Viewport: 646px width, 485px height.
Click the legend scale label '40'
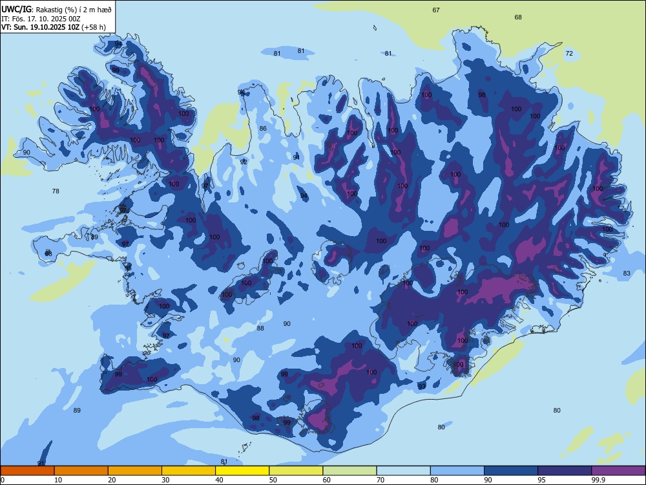219,480
